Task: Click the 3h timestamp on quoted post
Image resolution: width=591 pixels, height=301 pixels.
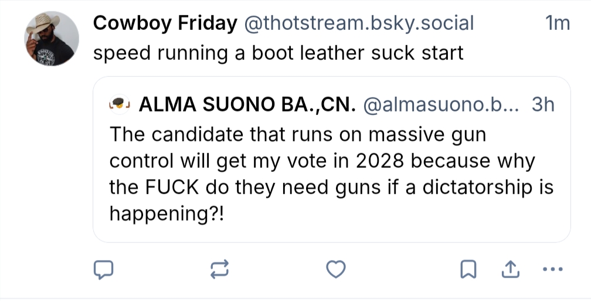Action: pyautogui.click(x=543, y=105)
